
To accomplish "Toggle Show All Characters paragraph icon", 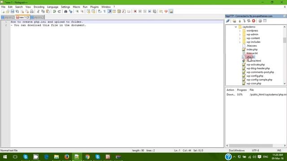I will (x=104, y=11).
